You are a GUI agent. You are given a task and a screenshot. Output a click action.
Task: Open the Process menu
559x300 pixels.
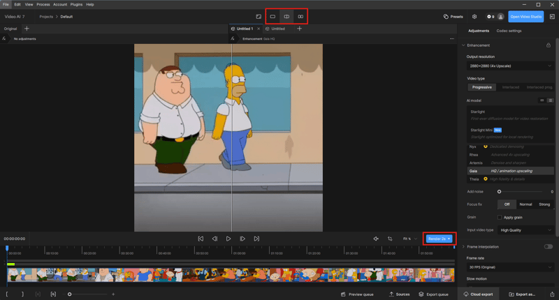(x=43, y=4)
